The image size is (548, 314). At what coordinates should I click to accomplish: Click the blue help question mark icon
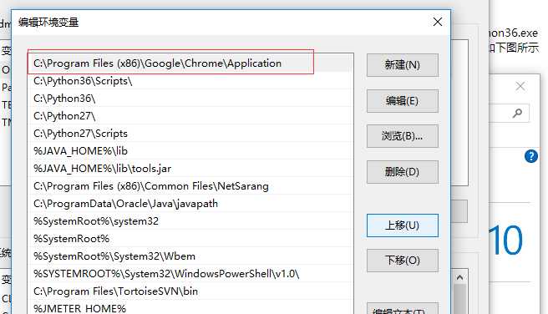(531, 156)
